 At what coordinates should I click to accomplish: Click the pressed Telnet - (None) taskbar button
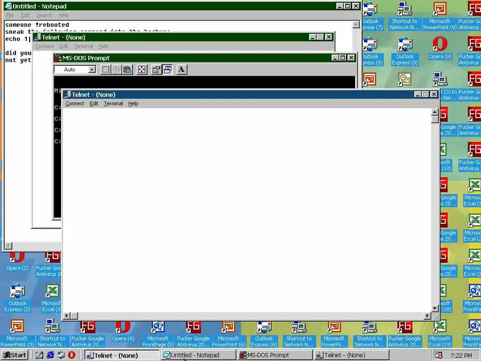[122, 355]
